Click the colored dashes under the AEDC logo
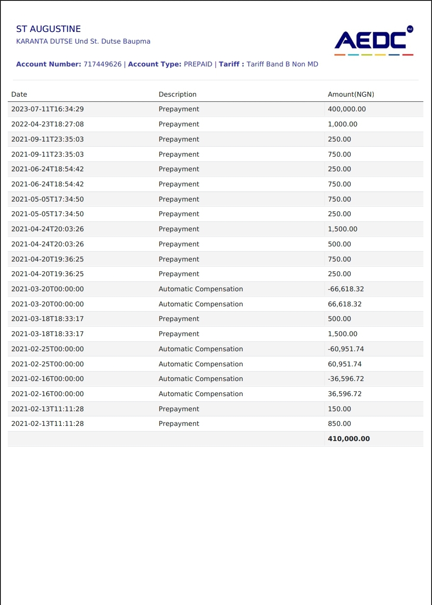 tap(374, 55)
